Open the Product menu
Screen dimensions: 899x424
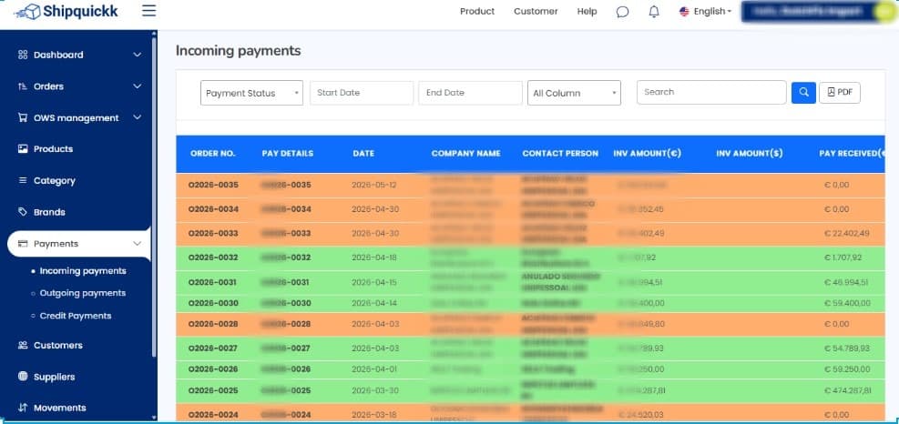[477, 12]
